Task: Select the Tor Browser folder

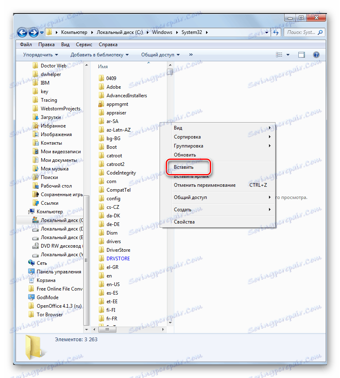Action: click(x=49, y=315)
